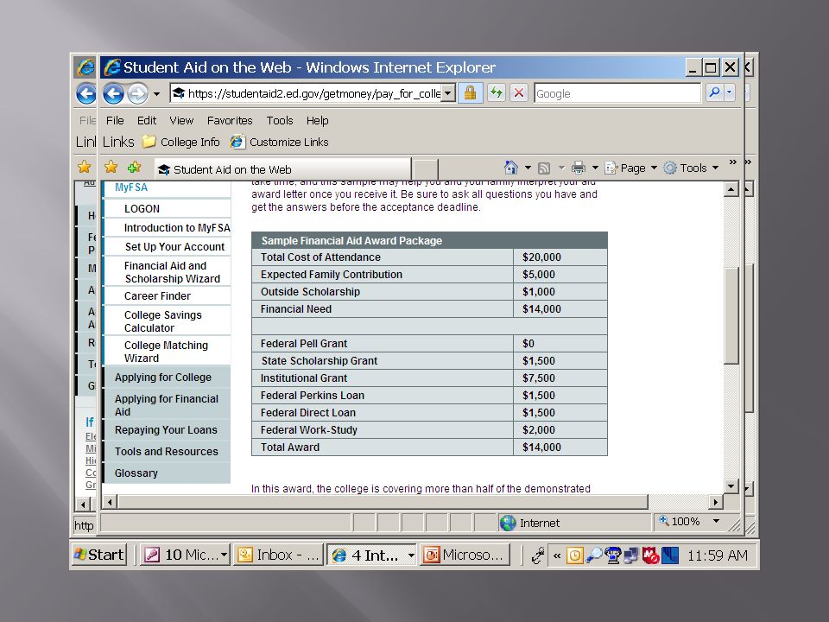Open College Savings Calculator link

click(x=163, y=321)
